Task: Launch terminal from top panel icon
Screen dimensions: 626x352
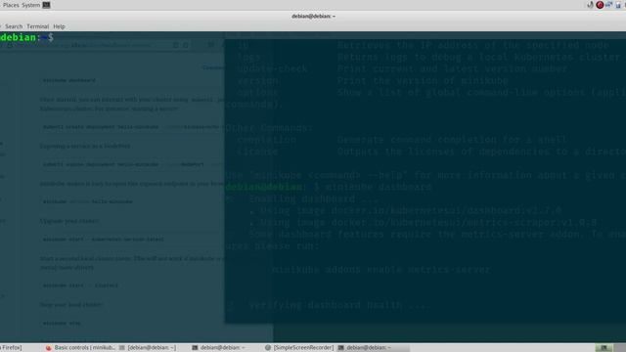Action: (x=46, y=5)
